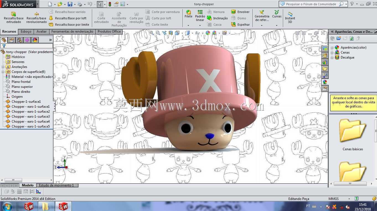
Task: Select Chopper-1-surface1 feature
Action: (26, 102)
